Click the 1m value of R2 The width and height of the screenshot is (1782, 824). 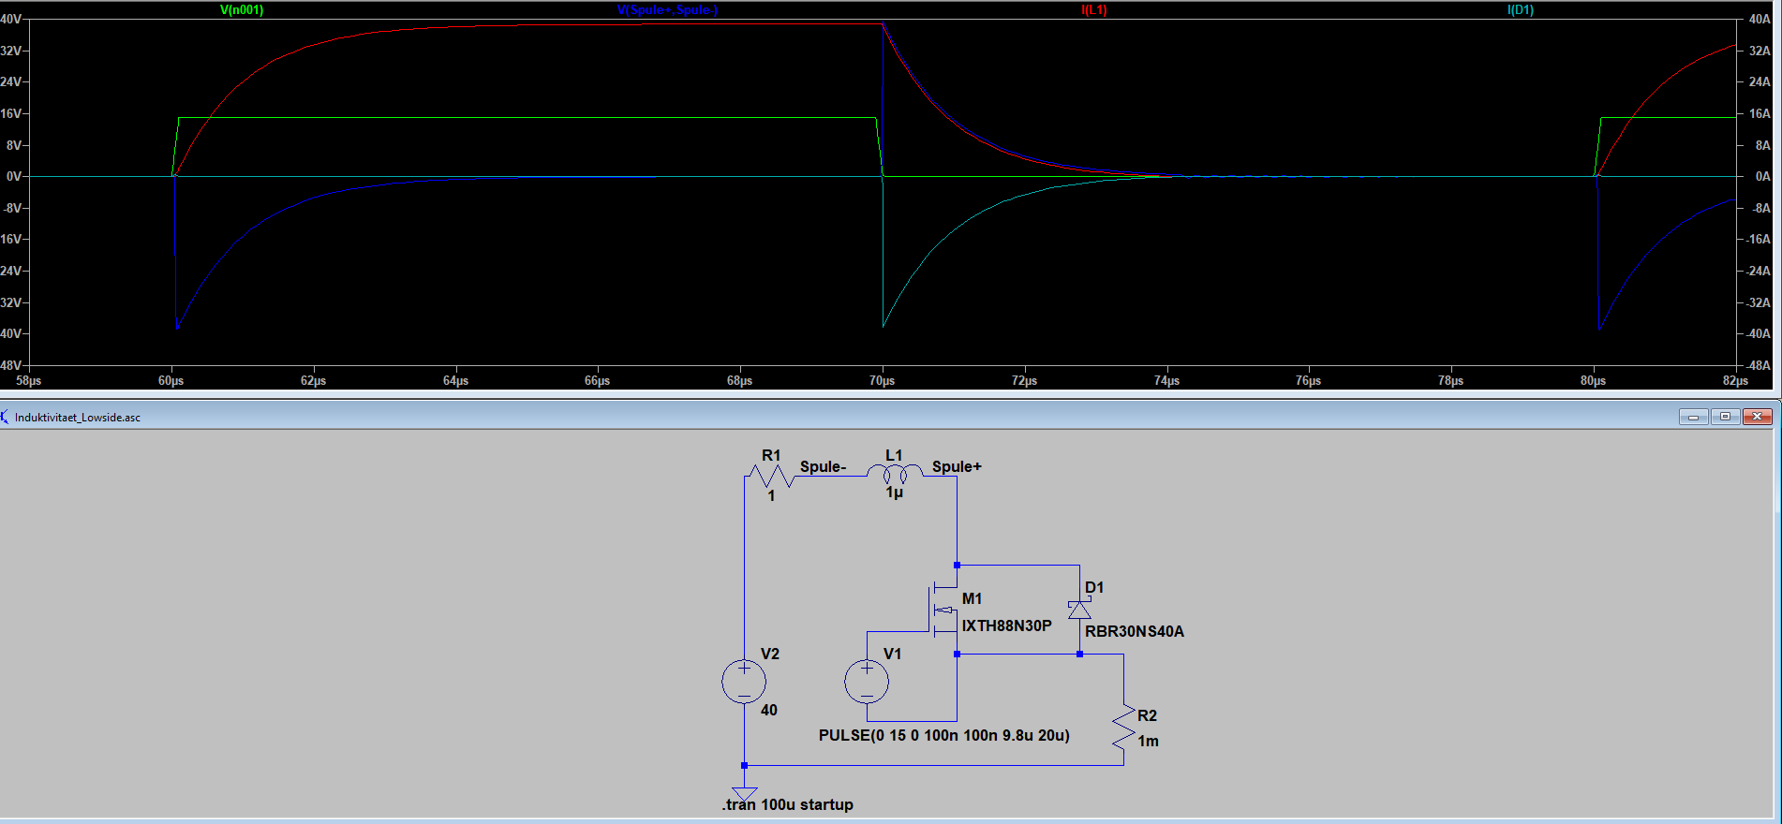[1149, 741]
